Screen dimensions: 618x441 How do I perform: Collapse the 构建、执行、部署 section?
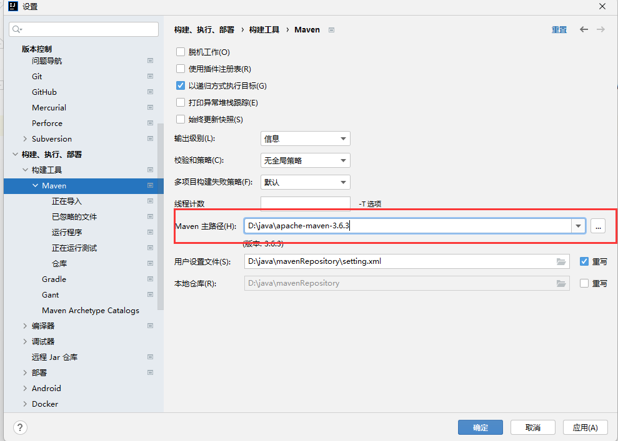(15, 154)
